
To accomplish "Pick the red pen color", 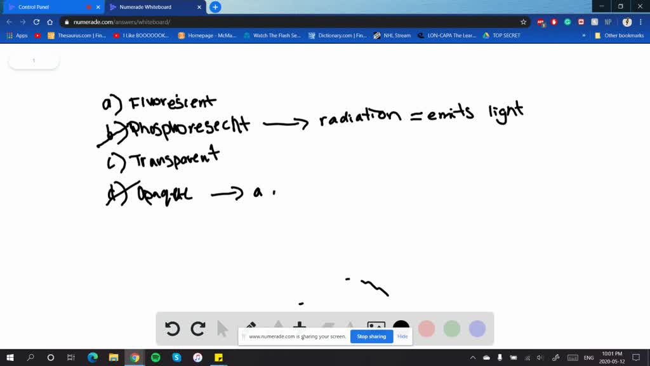I will 426,329.
